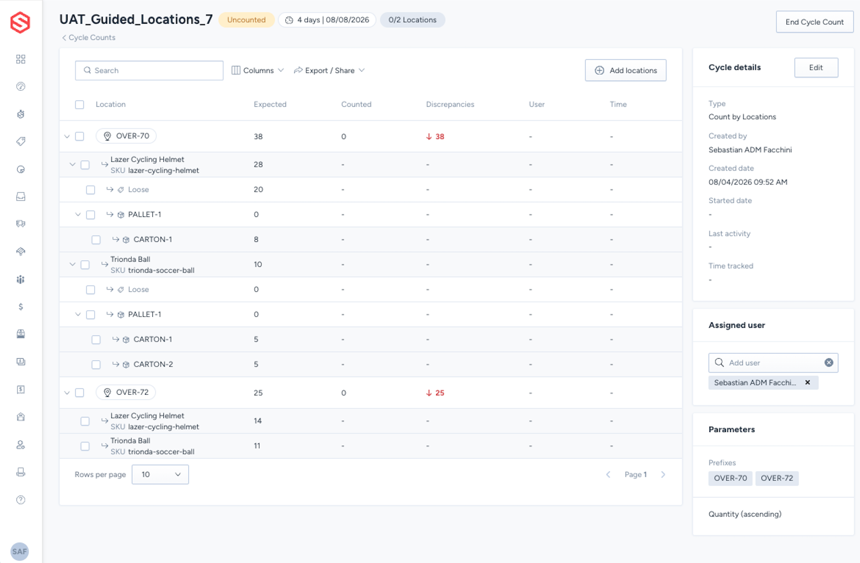Click the Add locations button
The image size is (860, 563).
[626, 70]
